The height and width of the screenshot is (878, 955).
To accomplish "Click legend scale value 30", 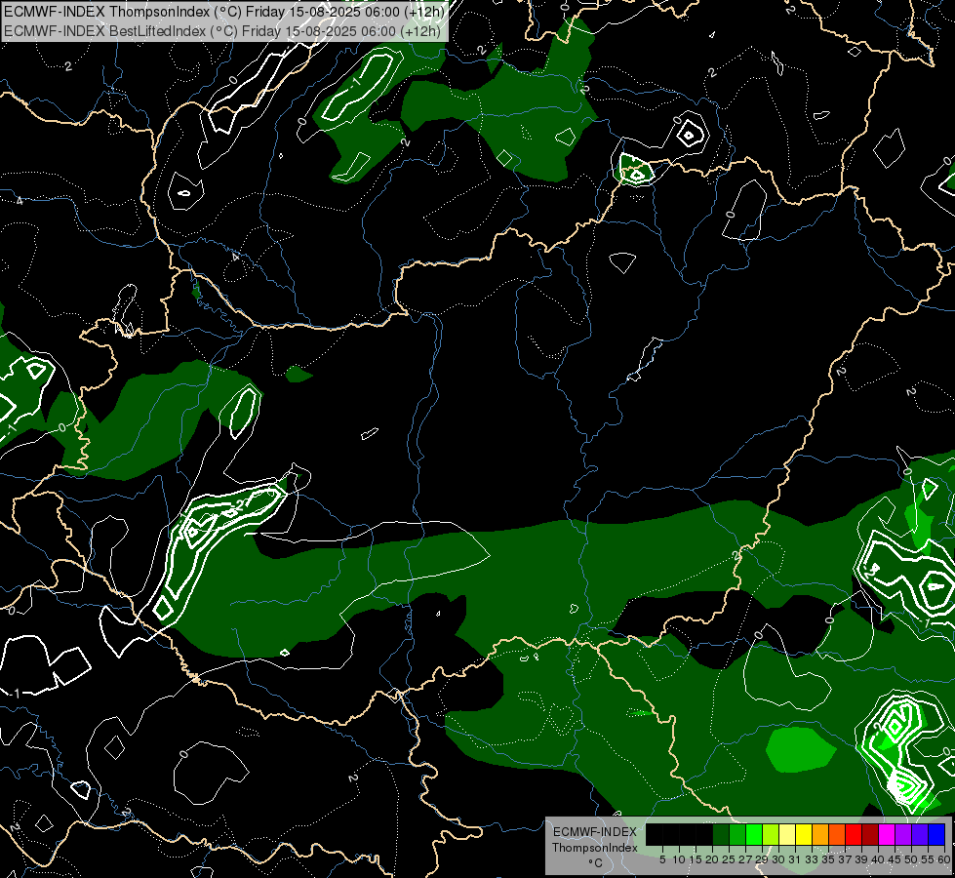I will pos(779,859).
